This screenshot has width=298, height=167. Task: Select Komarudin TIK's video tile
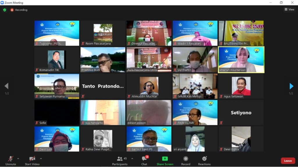(57, 59)
